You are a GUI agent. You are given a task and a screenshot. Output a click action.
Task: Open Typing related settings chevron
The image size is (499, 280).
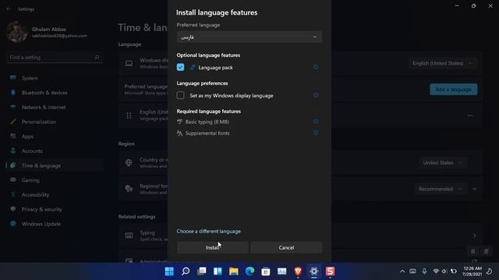point(475,236)
